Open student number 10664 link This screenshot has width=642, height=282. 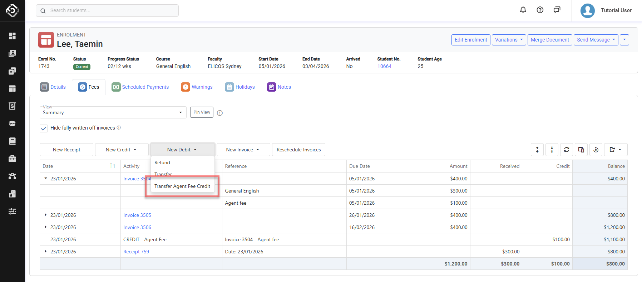[384, 66]
